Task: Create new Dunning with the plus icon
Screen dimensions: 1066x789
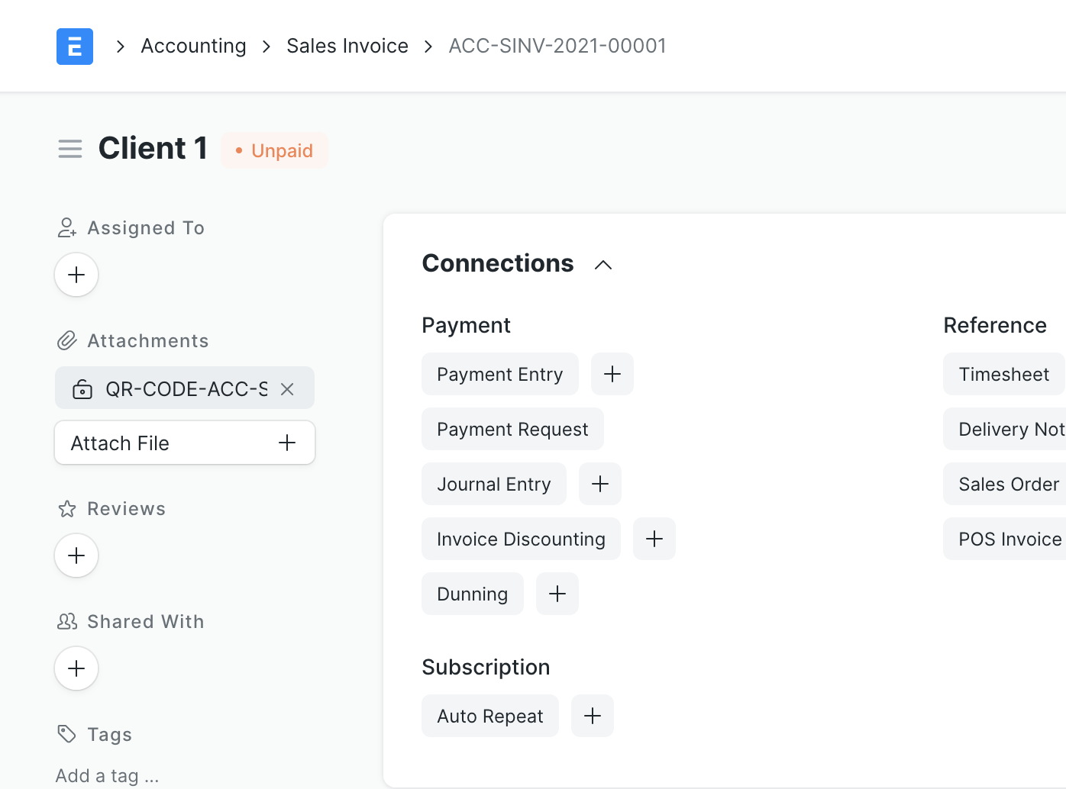Action: coord(557,594)
